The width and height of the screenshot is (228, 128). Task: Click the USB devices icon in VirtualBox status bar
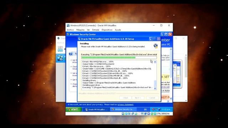coord(136,114)
